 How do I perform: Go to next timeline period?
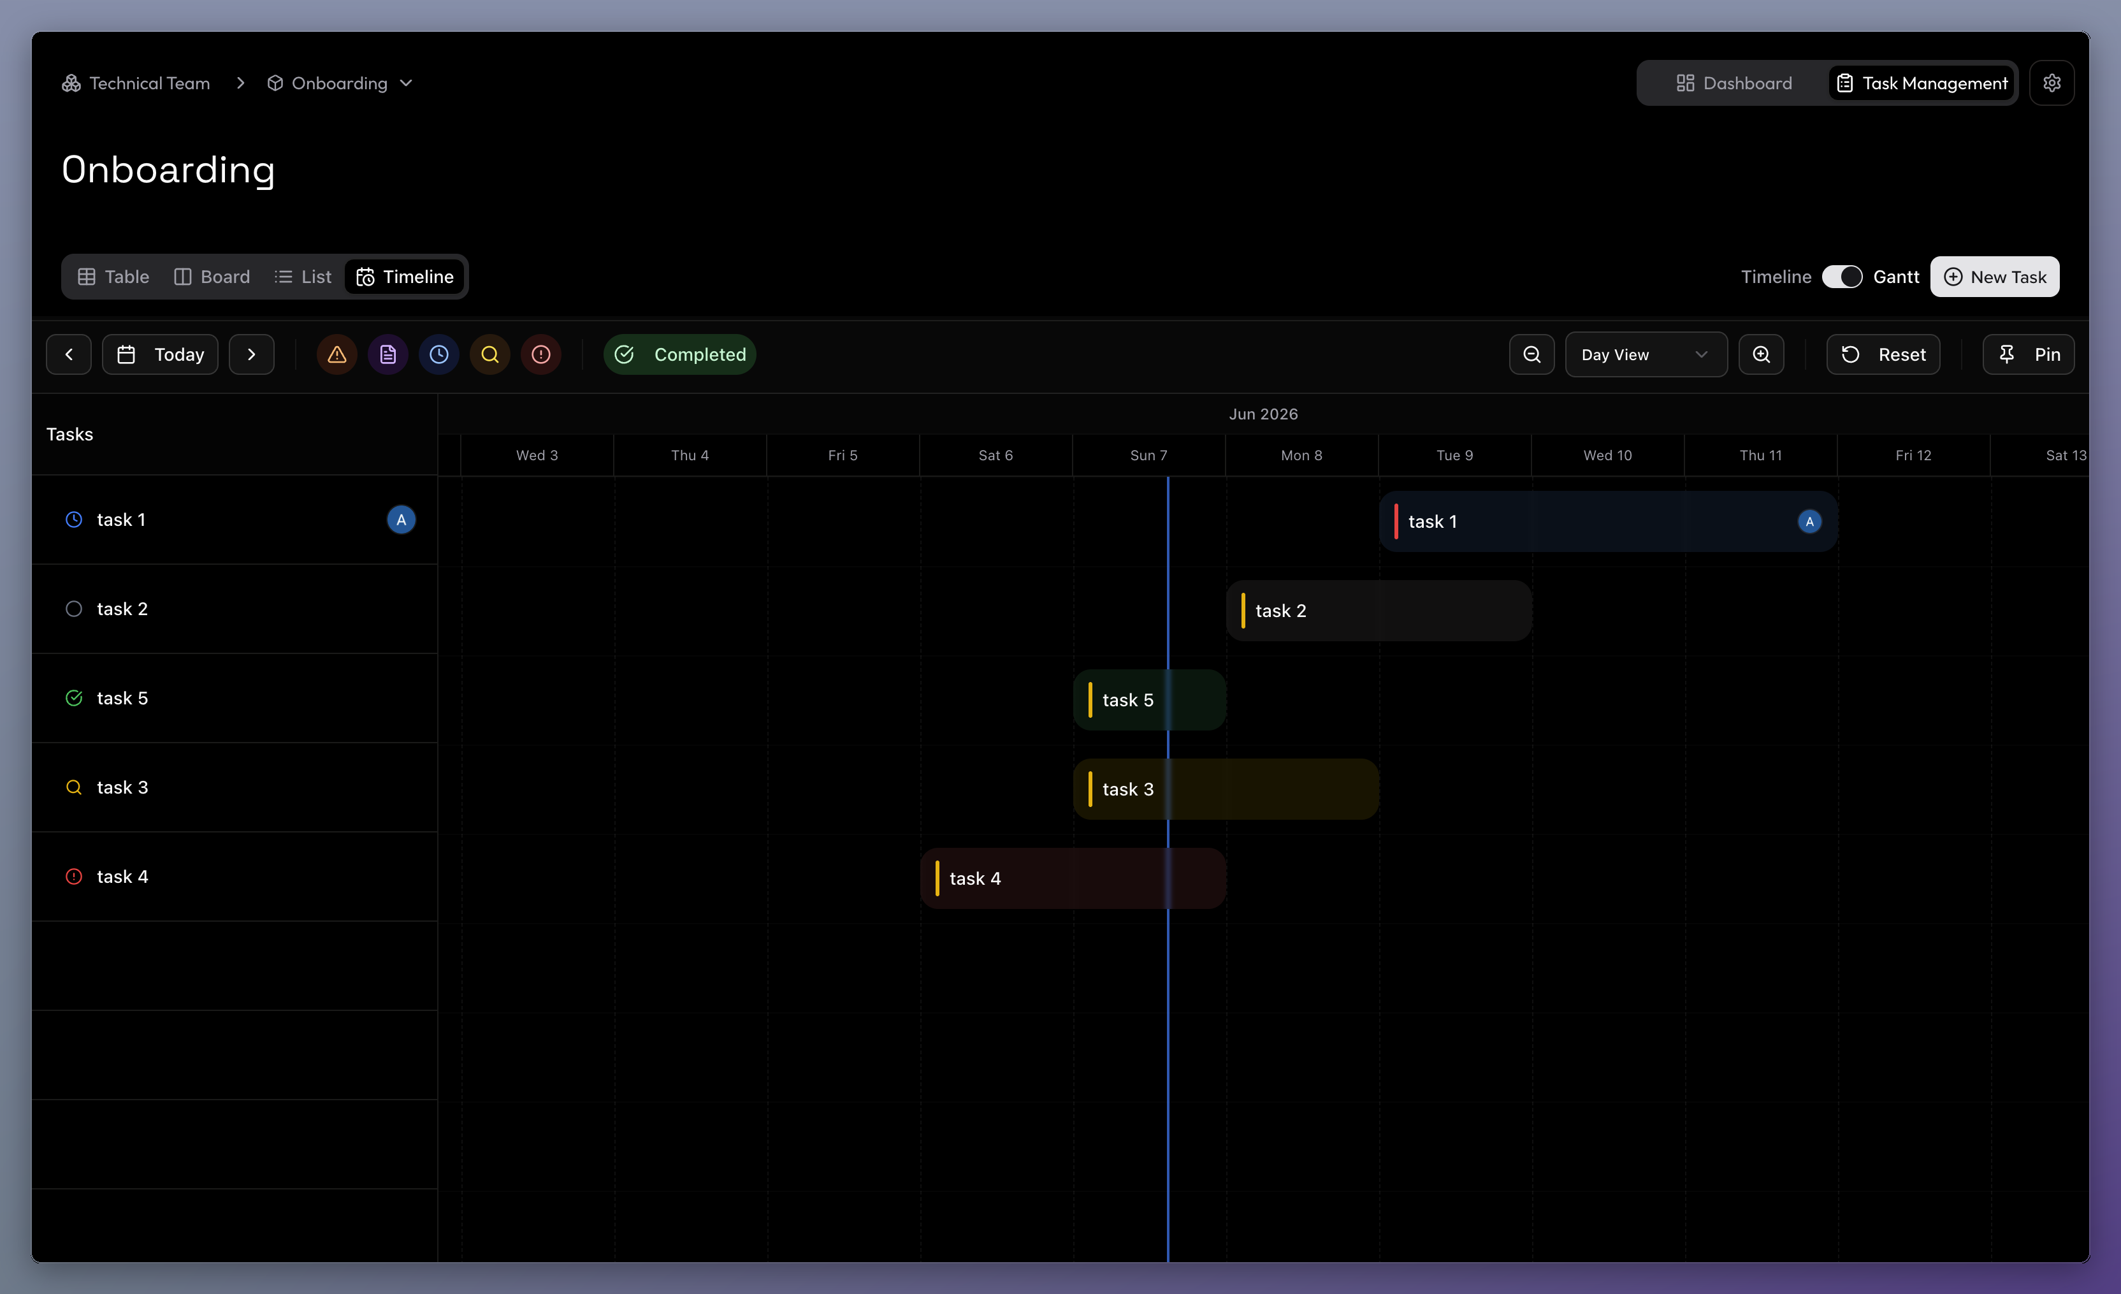point(251,354)
